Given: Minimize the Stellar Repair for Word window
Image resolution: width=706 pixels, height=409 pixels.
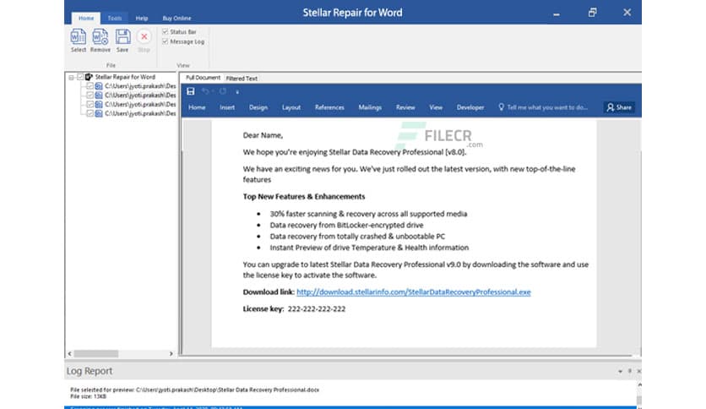Looking at the screenshot, I should click(557, 14).
